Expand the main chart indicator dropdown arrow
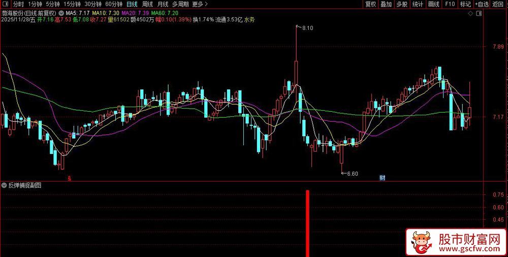The width and height of the screenshot is (508, 257). tap(61, 13)
